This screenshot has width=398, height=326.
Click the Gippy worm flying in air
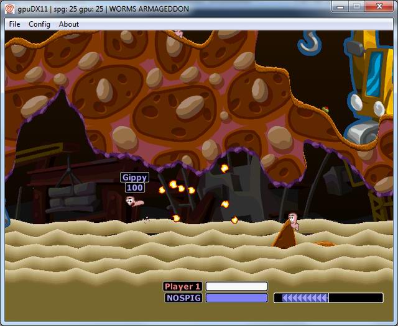(x=134, y=202)
